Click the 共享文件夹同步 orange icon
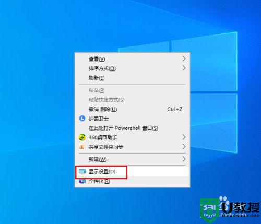261x224 pixels. (x=82, y=147)
